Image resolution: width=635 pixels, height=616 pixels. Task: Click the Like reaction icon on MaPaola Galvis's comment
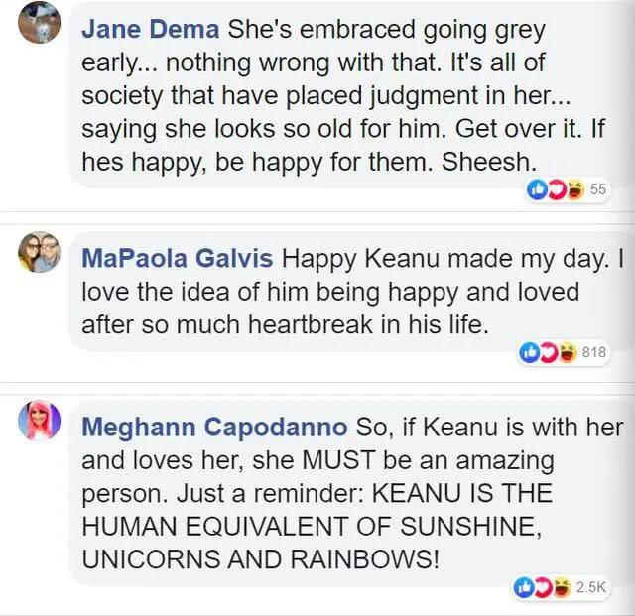click(x=529, y=352)
